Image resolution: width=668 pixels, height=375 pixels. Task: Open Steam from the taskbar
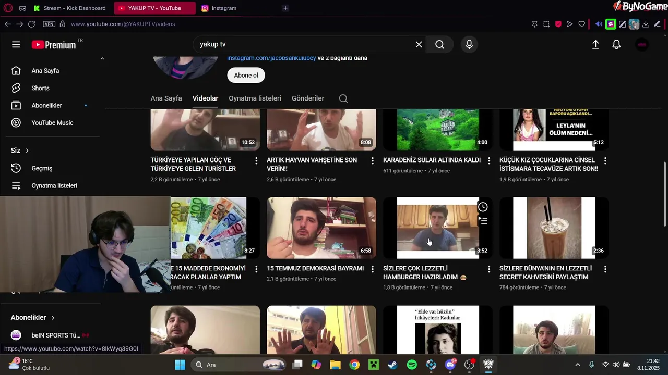coord(392,365)
